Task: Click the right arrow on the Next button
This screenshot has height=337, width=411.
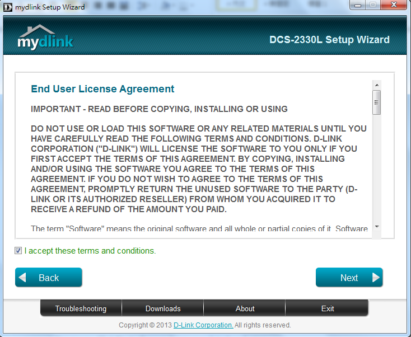Action: click(376, 278)
